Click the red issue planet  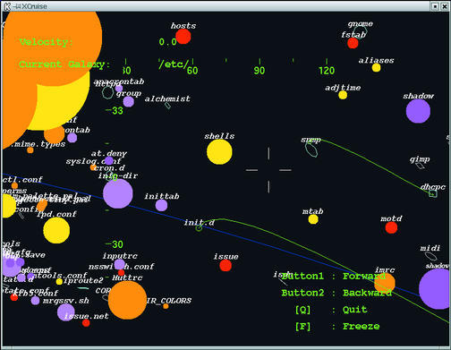[225, 265]
